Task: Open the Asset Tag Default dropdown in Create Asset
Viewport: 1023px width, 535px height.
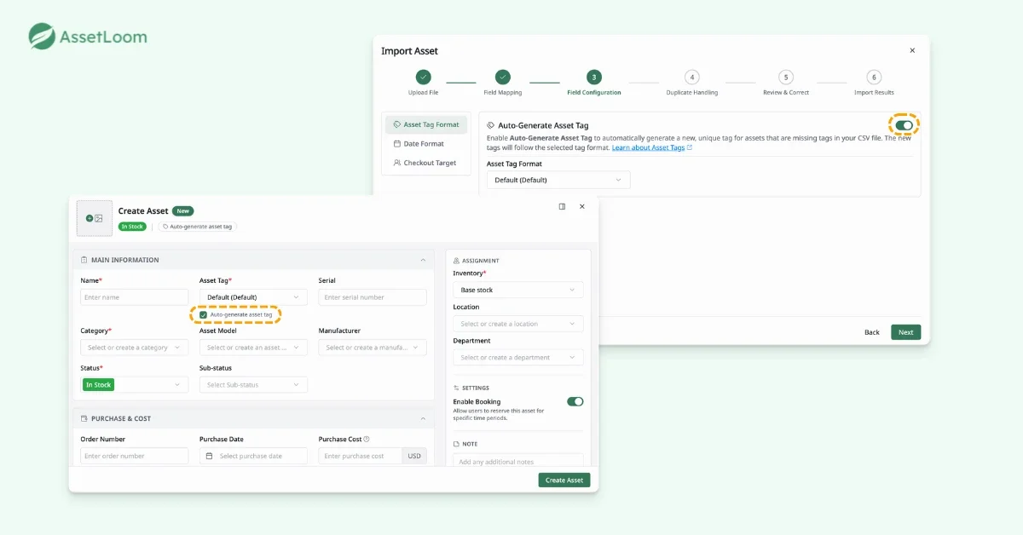Action: pyautogui.click(x=253, y=297)
